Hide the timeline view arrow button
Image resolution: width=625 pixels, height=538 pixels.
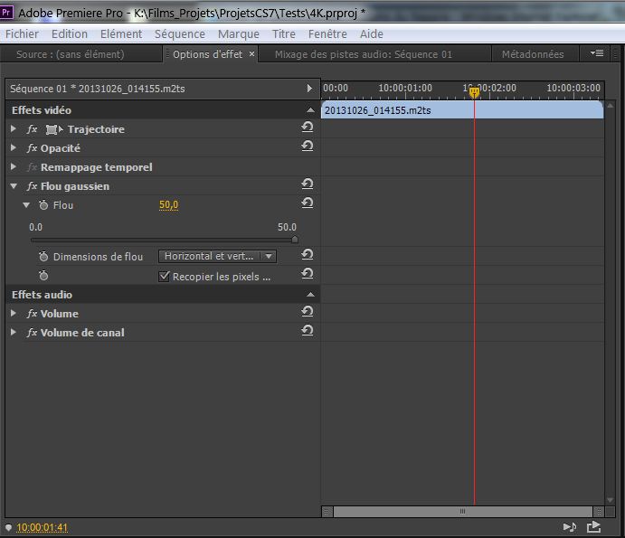309,88
